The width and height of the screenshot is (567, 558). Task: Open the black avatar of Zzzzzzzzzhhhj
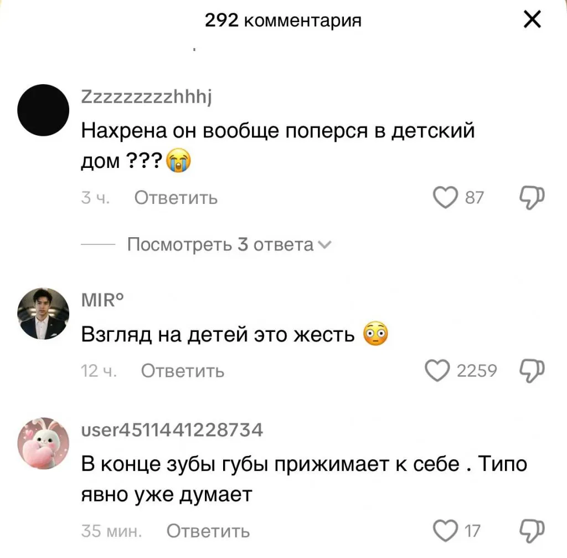43,110
